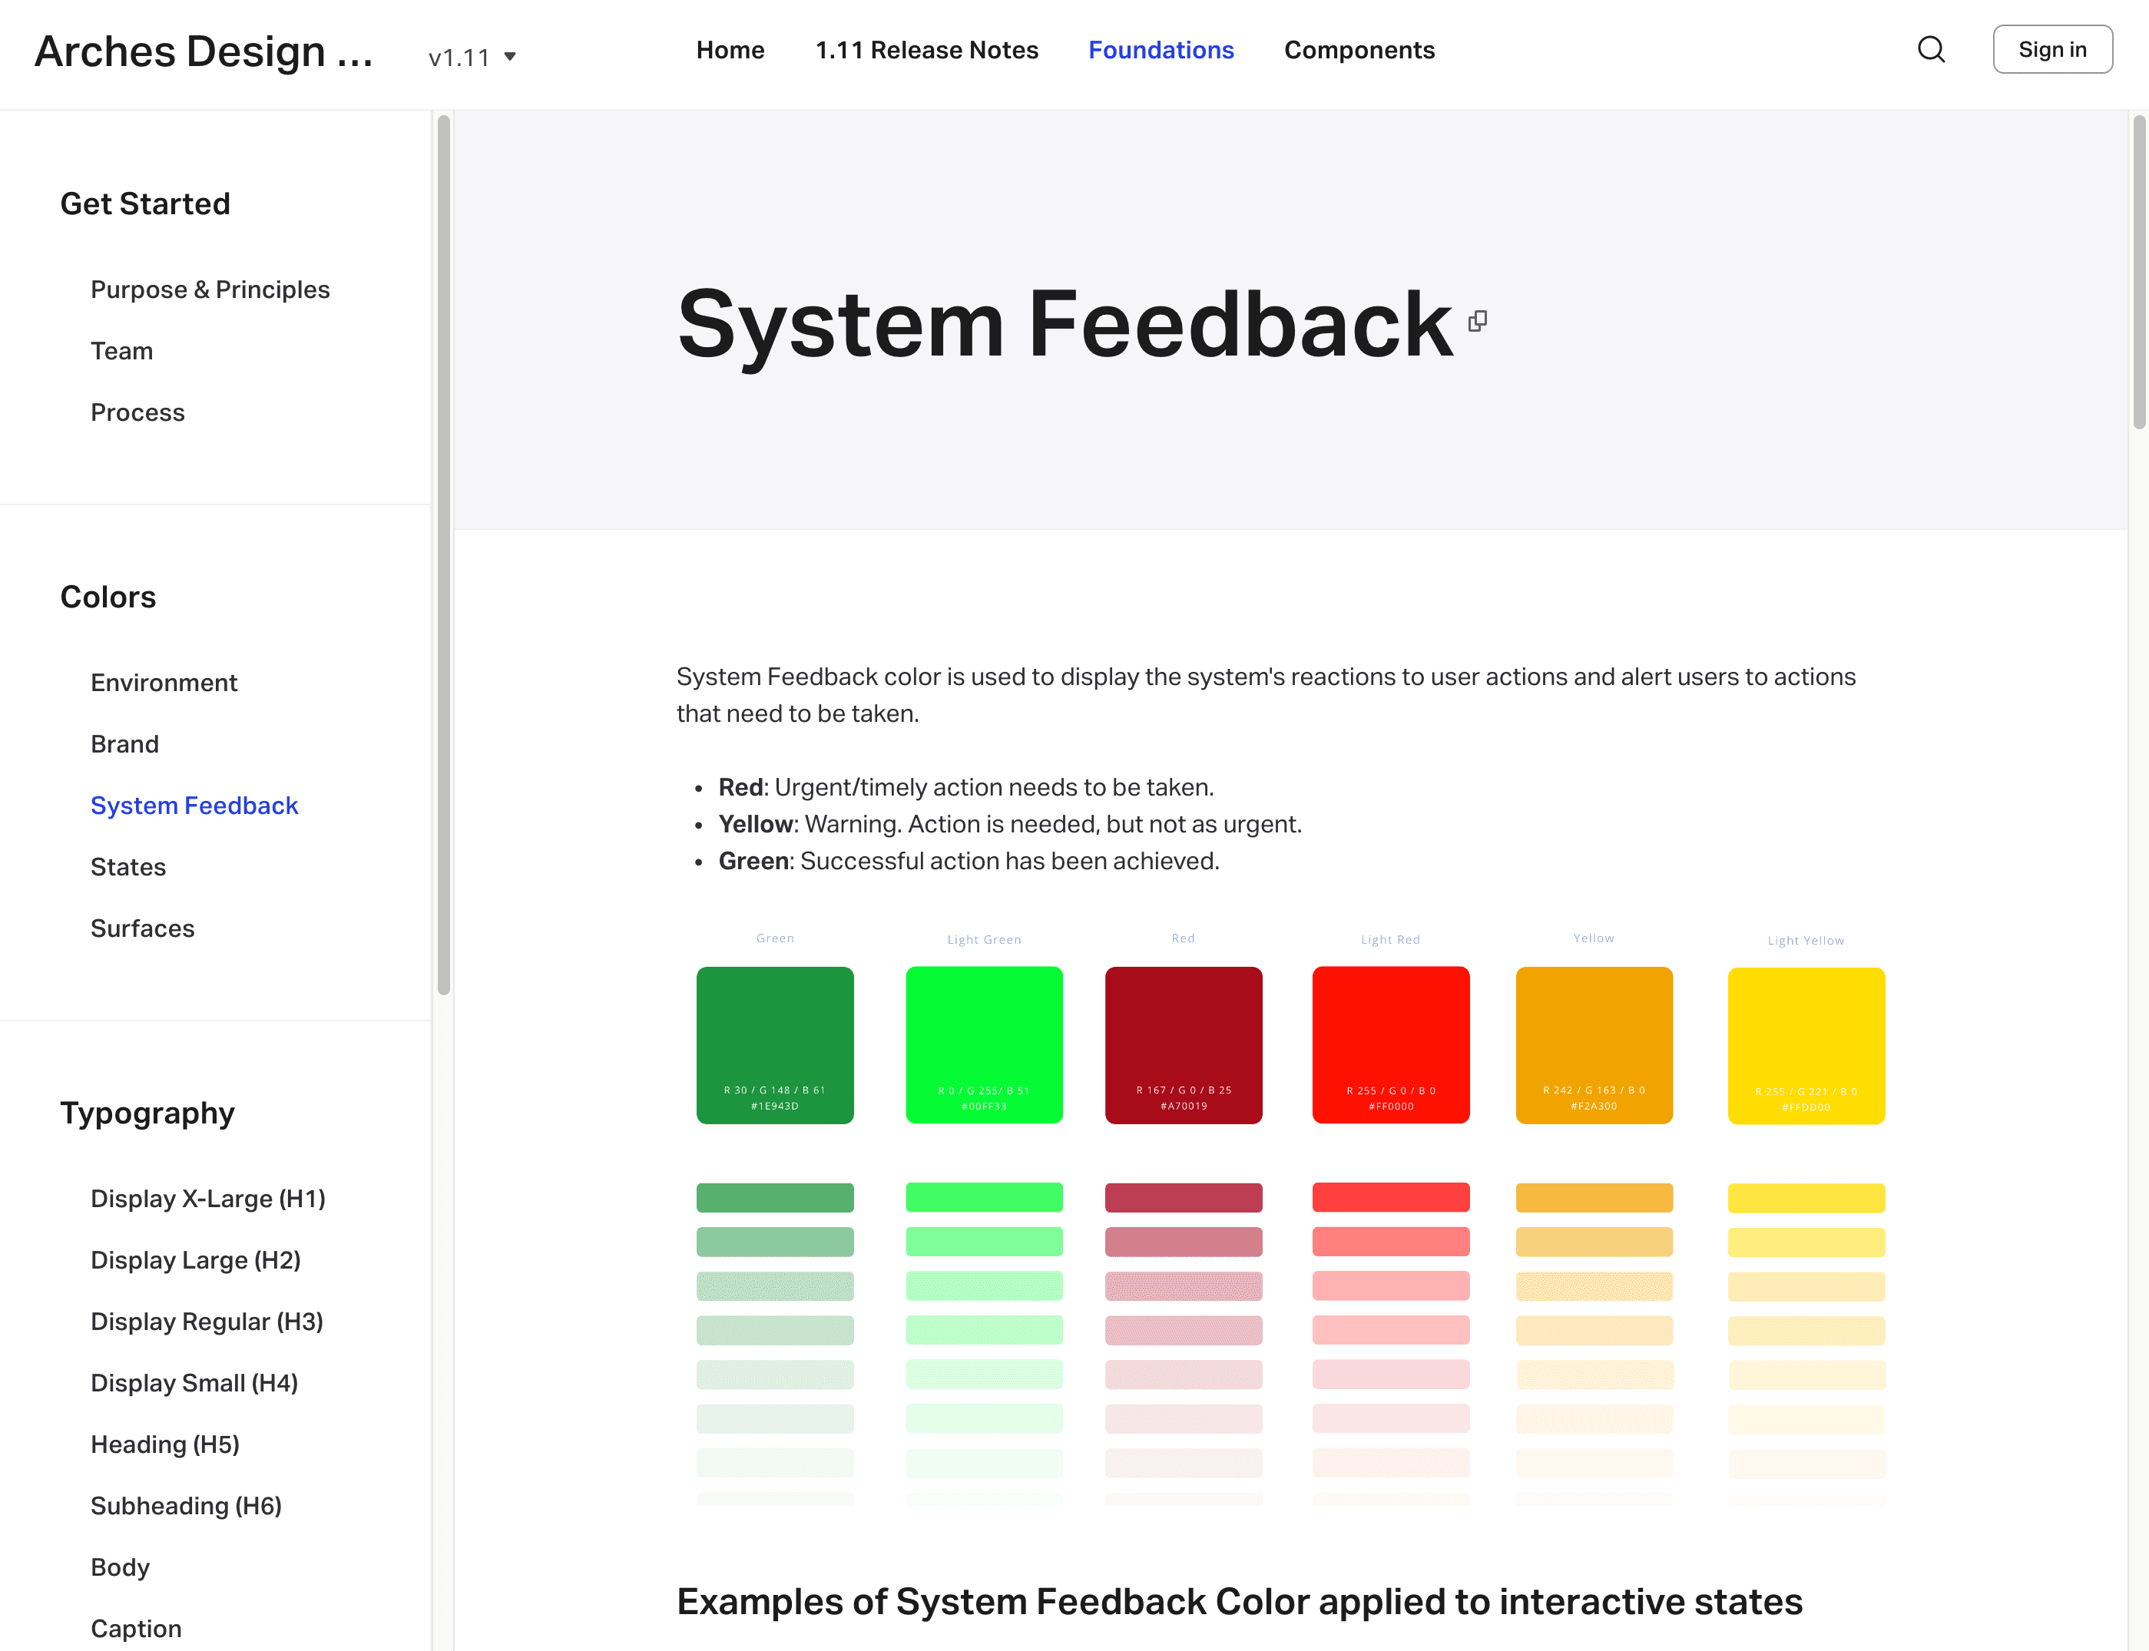The width and height of the screenshot is (2149, 1651).
Task: Click the Arches Design site title
Action: click(204, 51)
